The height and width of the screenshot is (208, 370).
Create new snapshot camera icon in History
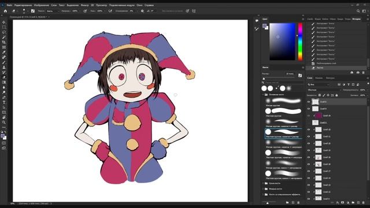(358, 73)
